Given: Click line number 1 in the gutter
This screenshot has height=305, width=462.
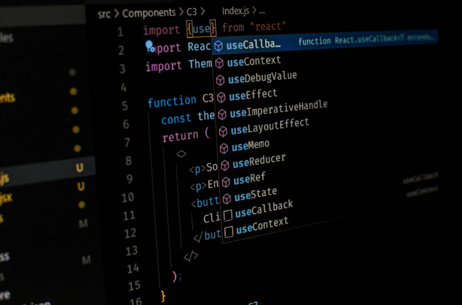Looking at the screenshot, I should [x=120, y=32].
